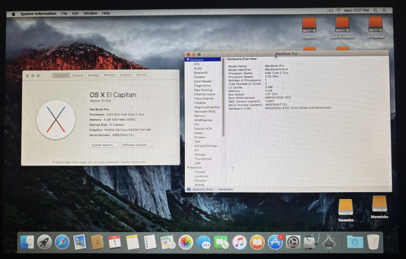Select the Yosemite drive on desktop
406x259 pixels.
[345, 208]
